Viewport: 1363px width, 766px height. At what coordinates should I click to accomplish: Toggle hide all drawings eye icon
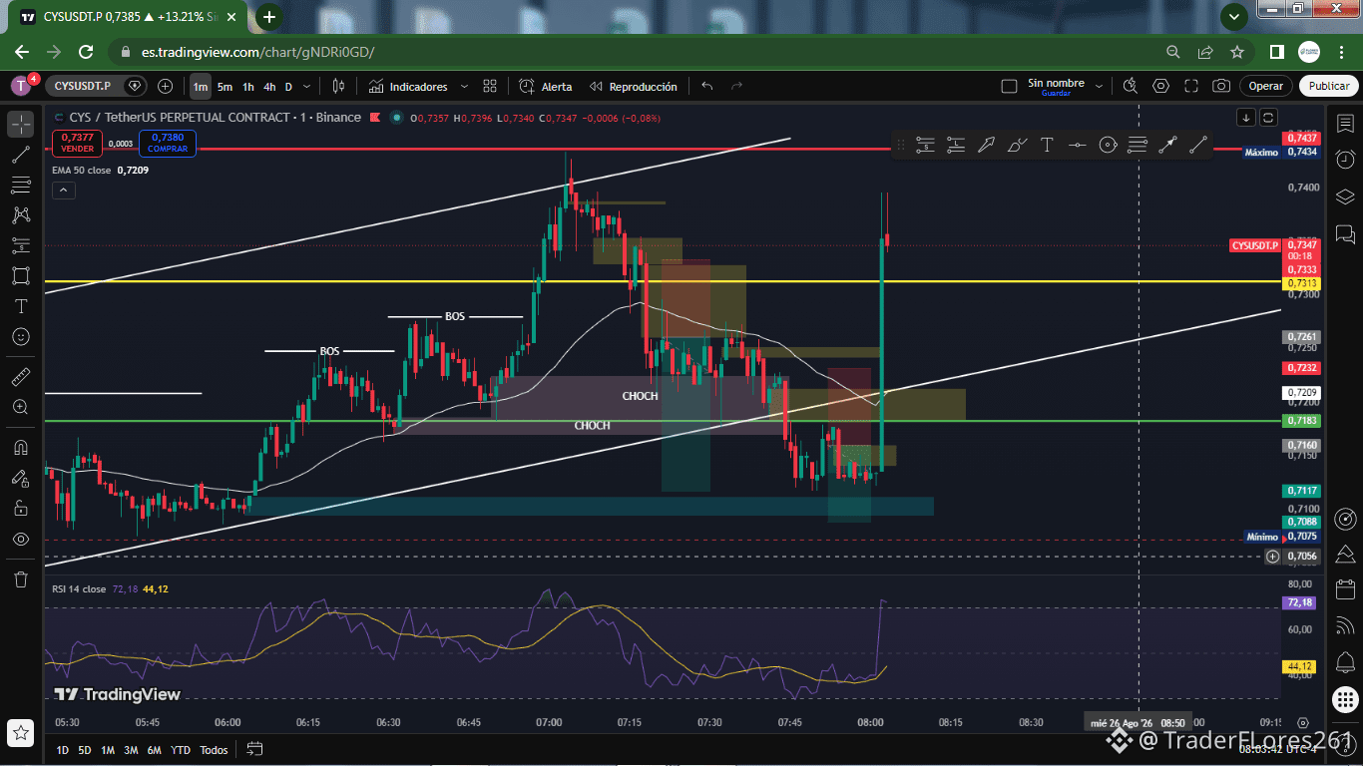pos(21,539)
